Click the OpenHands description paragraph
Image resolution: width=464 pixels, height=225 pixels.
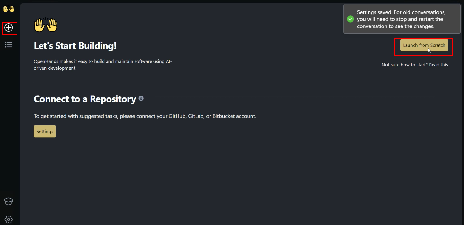click(103, 65)
